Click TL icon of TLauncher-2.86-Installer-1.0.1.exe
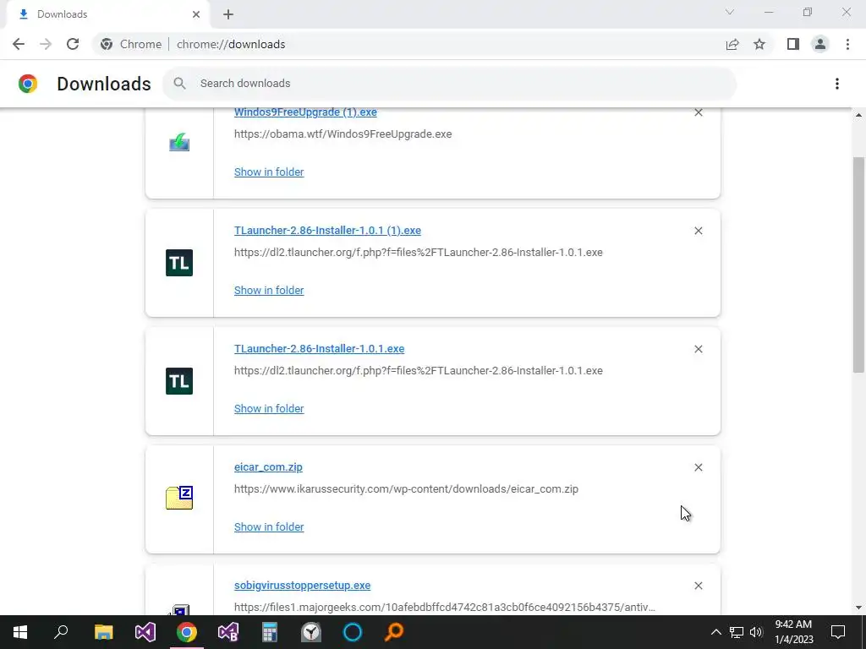866x649 pixels. (x=179, y=381)
